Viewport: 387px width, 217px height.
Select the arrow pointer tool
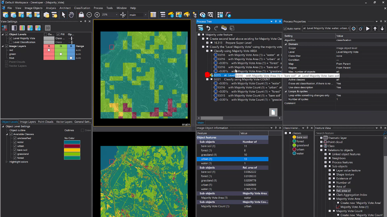point(63,15)
